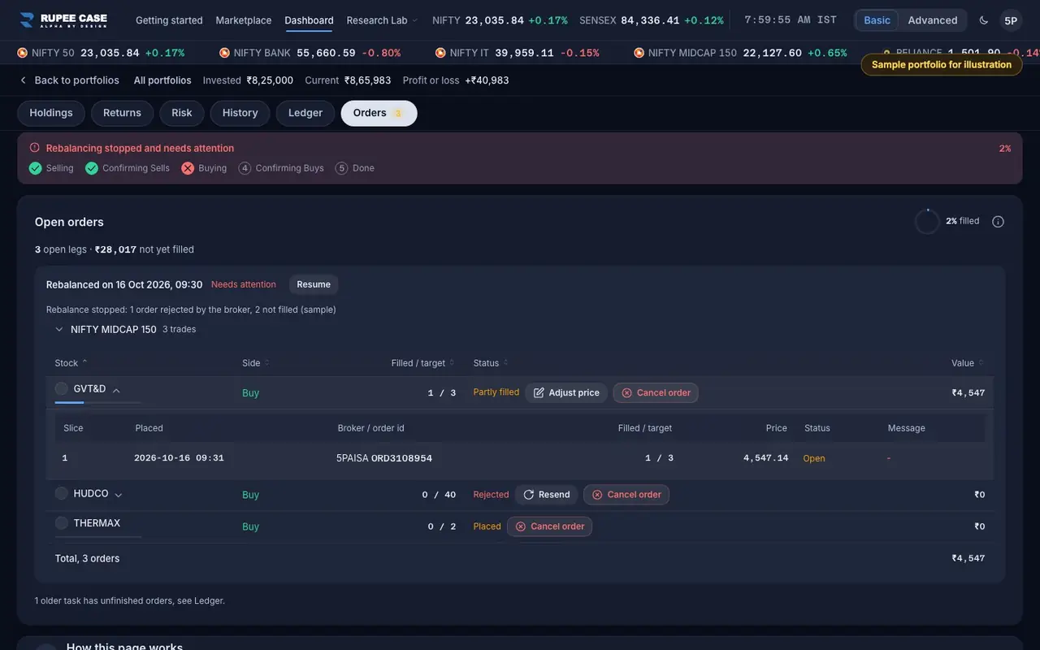Open the 5P profile avatar
This screenshot has width=1040, height=650.
[x=1011, y=20]
